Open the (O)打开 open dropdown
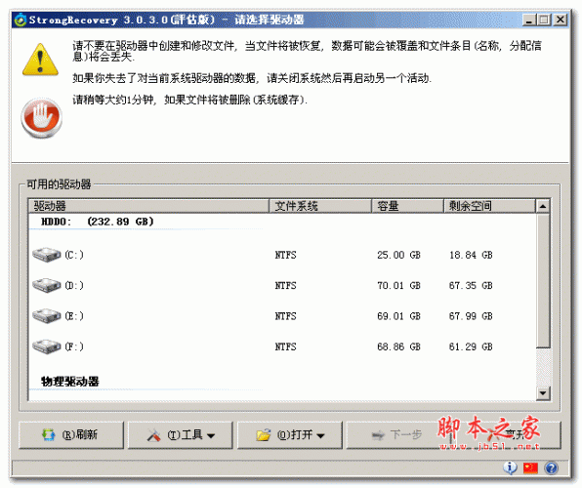The image size is (582, 488). tap(289, 435)
